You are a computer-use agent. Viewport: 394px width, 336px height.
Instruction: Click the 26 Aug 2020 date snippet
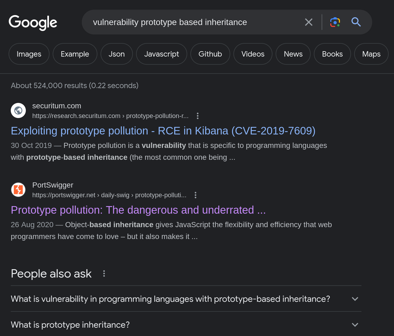pos(32,225)
